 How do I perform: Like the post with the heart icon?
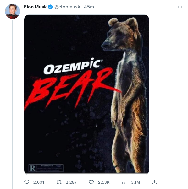pyautogui.click(x=91, y=182)
